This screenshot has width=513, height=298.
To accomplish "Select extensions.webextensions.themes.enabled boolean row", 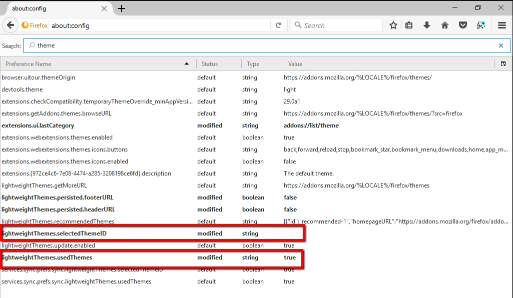I will click(x=57, y=137).
